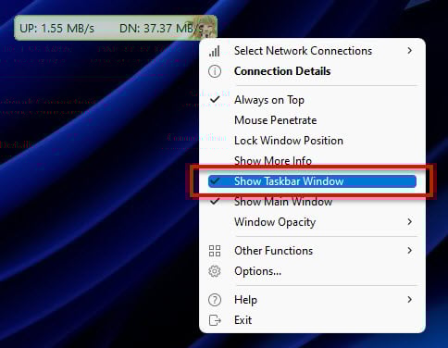Toggle Show More Info option

[273, 161]
